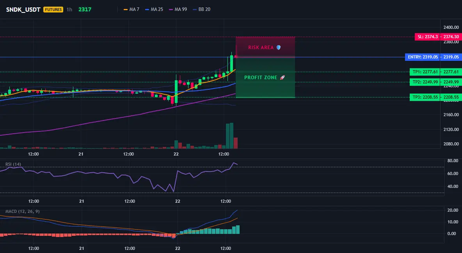Click the SNDK_USDT symbol name
Screen dimensions: 462x253
(x=23, y=9)
